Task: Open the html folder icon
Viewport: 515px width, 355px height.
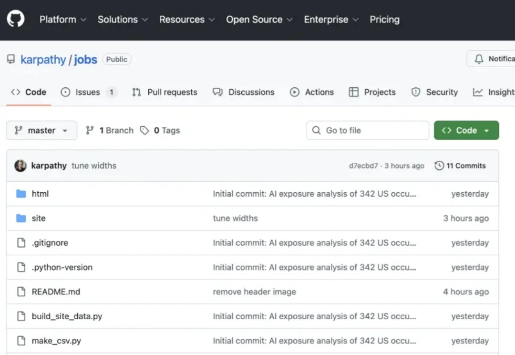Action: coord(21,194)
